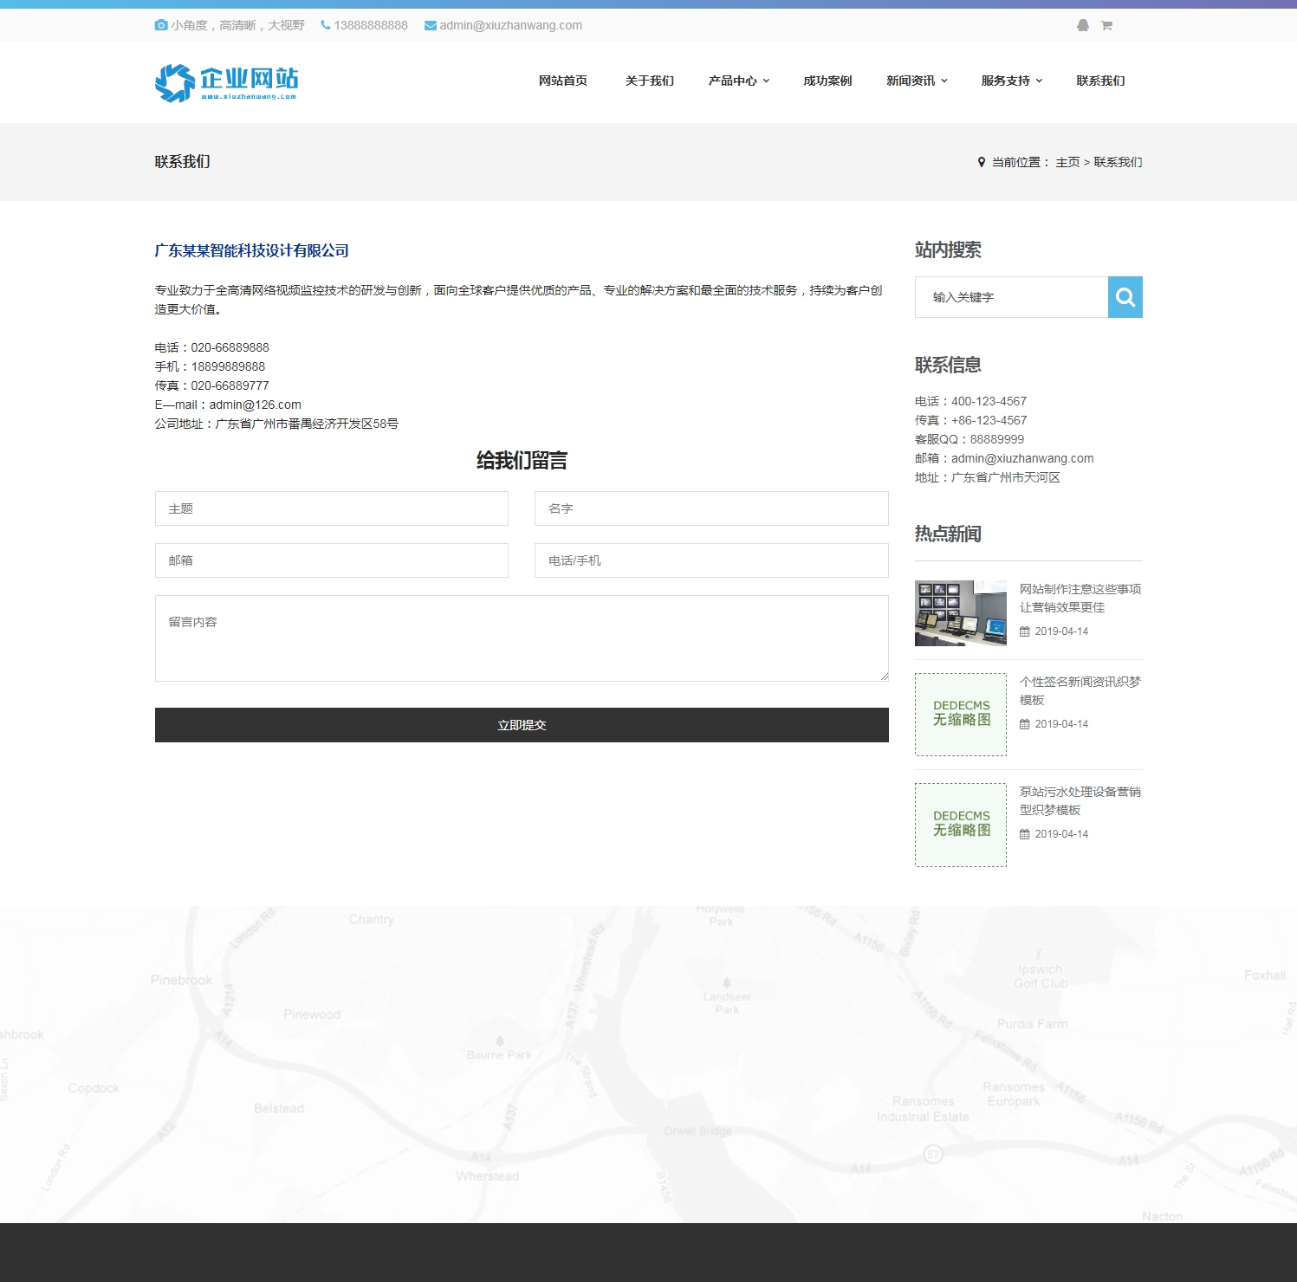Image resolution: width=1297 pixels, height=1282 pixels.
Task: Click the phone icon beside 13888888888
Action: (326, 25)
